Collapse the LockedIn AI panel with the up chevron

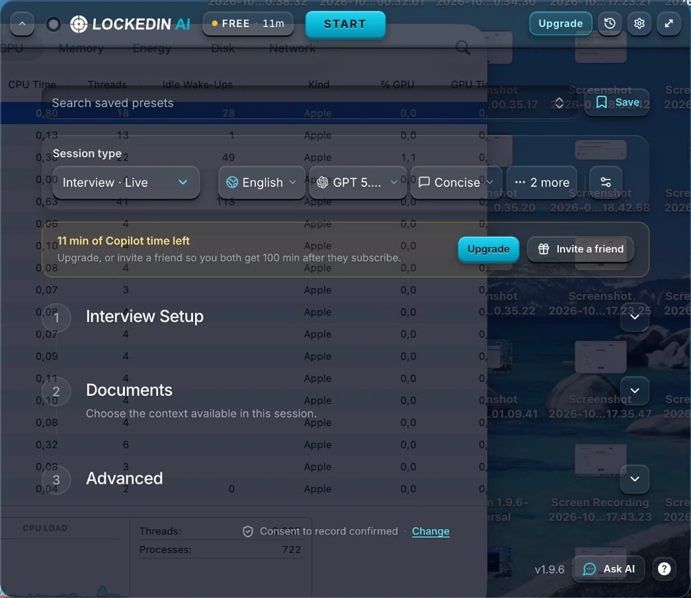[x=22, y=24]
